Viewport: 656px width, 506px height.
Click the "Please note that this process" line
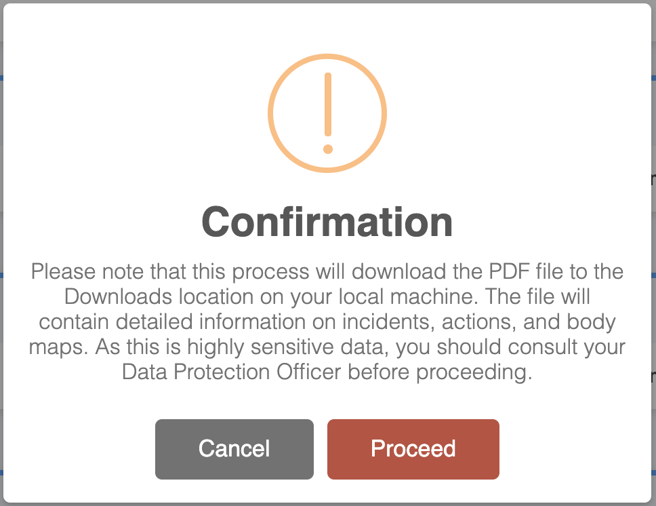(x=170, y=271)
